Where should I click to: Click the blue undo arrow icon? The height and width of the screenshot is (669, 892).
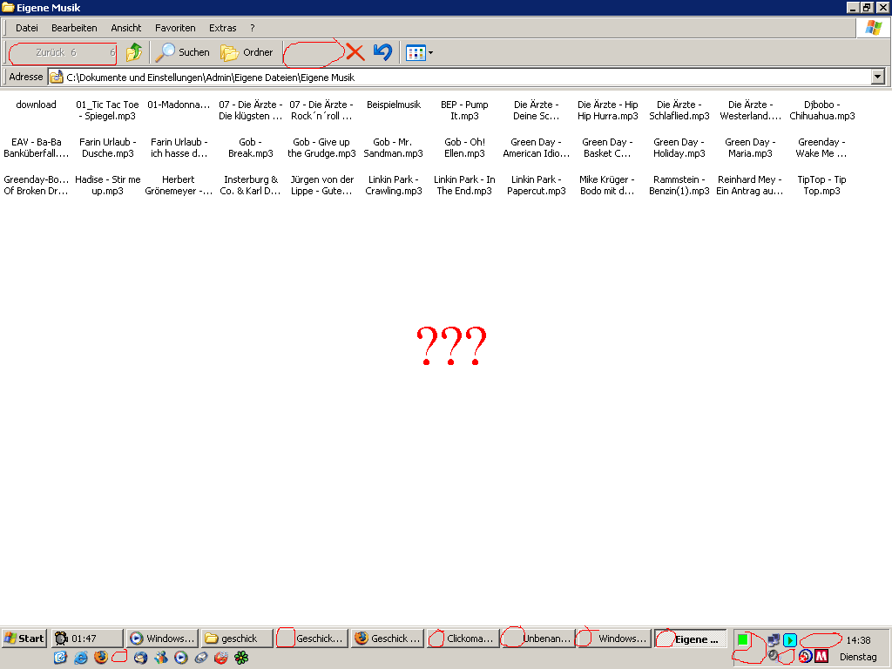[382, 52]
